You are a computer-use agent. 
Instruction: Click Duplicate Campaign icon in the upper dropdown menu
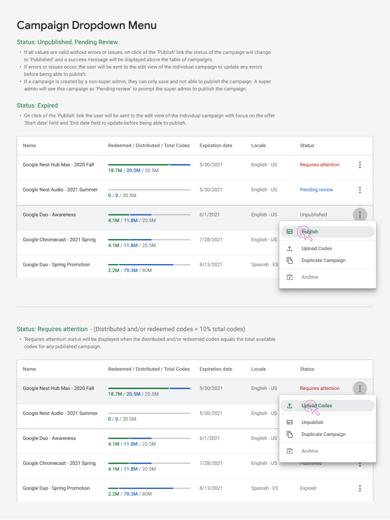[x=289, y=260]
